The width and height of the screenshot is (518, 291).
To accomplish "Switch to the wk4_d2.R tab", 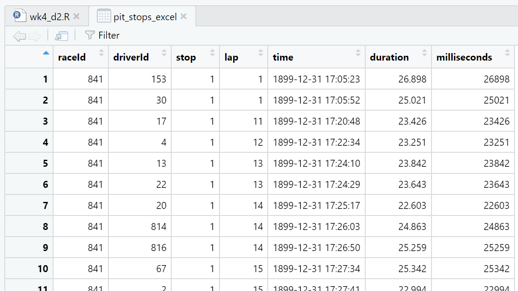I will click(x=48, y=17).
